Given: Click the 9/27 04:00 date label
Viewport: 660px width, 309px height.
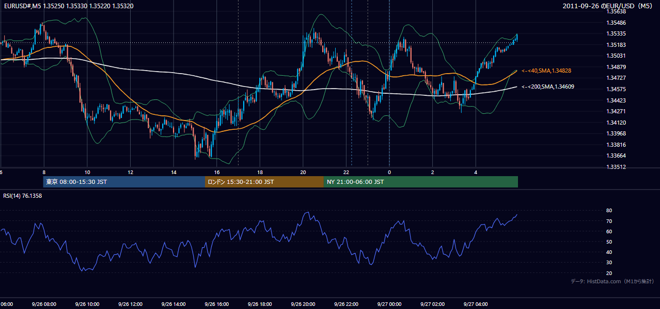Looking at the screenshot, I should click(475, 304).
